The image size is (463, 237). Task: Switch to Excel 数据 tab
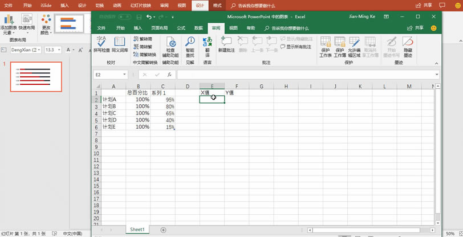pos(198,28)
